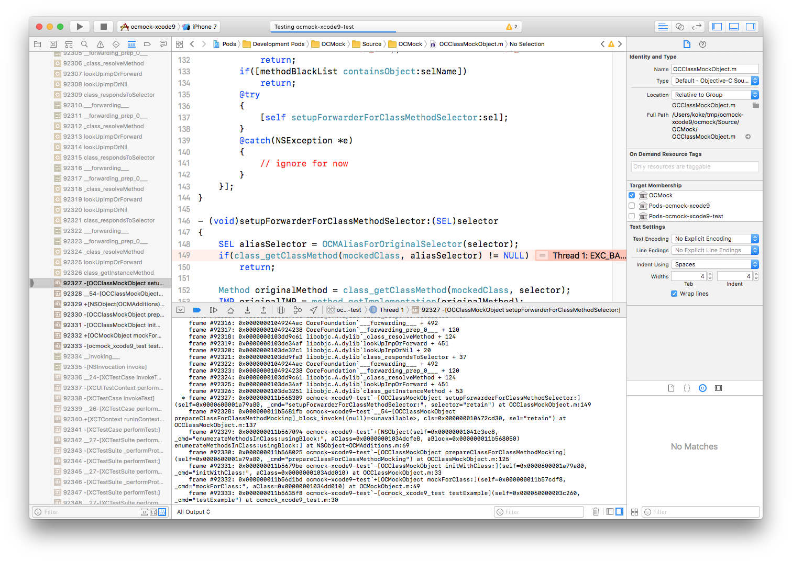Click the Run button in the toolbar

tap(80, 27)
